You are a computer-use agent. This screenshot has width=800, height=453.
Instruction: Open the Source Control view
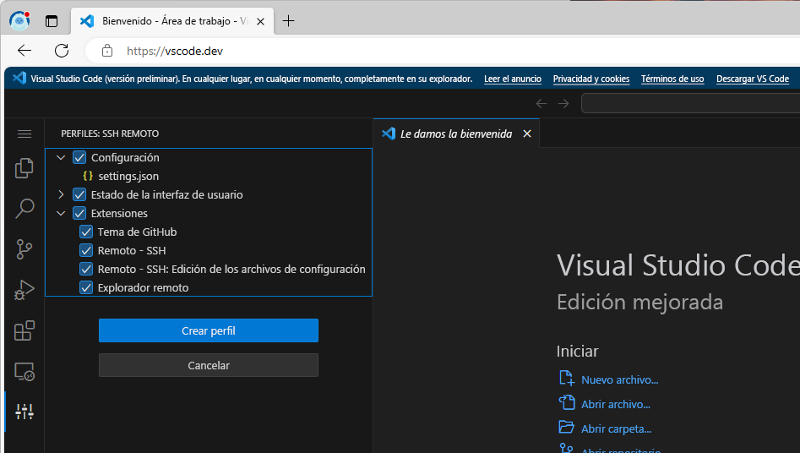(x=24, y=249)
